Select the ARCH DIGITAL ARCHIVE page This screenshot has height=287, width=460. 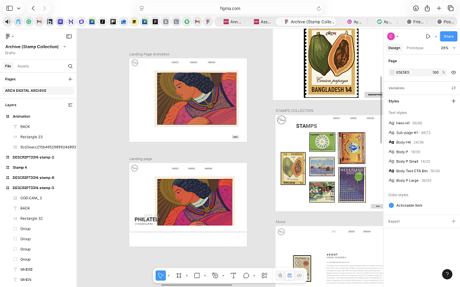pyautogui.click(x=39, y=90)
